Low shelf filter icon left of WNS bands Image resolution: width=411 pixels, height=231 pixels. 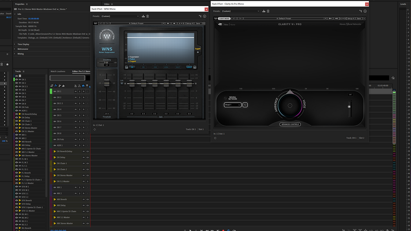pos(126,67)
